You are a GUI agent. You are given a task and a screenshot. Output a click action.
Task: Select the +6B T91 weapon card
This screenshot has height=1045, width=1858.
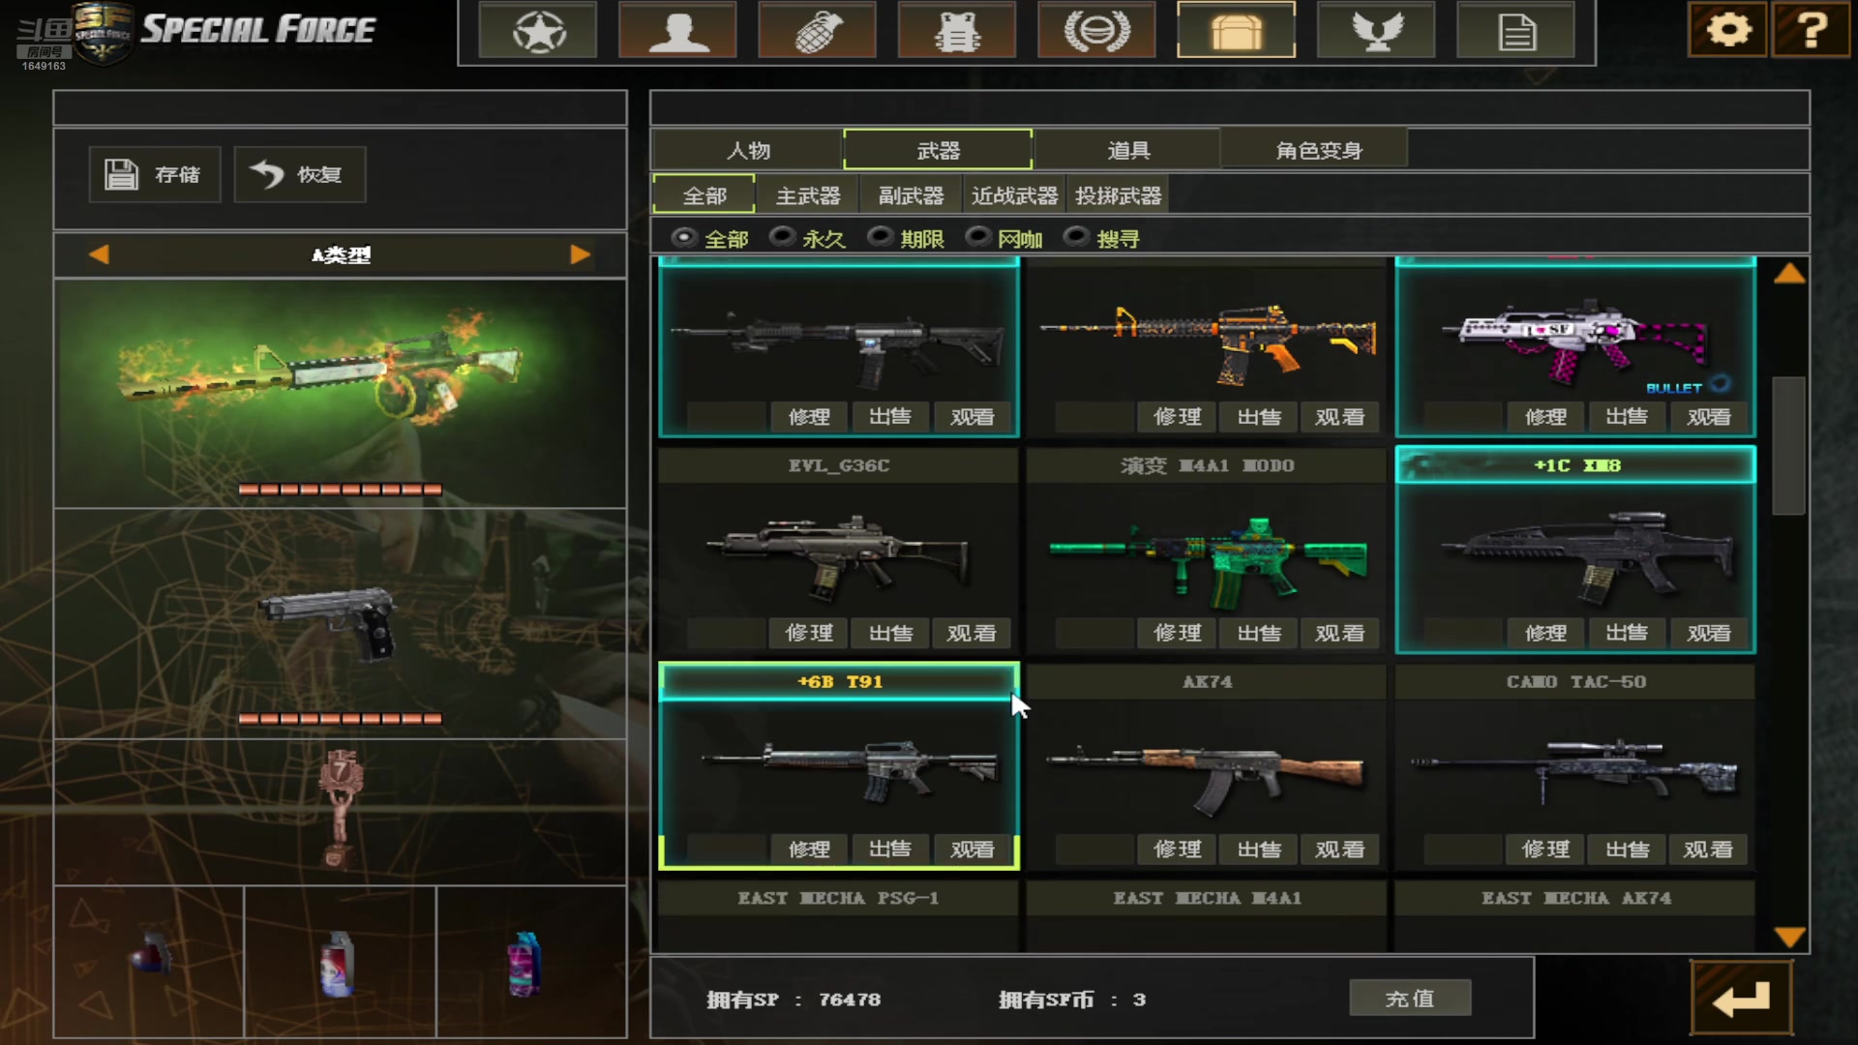(x=838, y=765)
